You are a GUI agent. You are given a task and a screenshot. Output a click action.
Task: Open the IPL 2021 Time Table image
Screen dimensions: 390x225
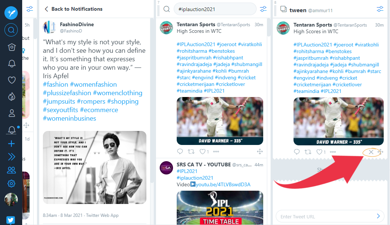pos(220,208)
